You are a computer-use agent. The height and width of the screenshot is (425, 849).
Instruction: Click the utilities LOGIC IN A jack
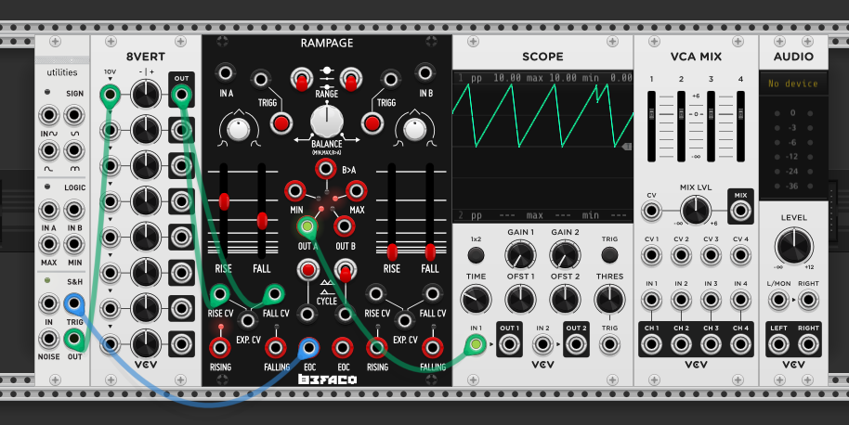tap(48, 210)
